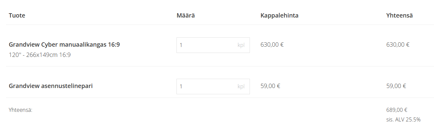Click the Grandview asennustelinepari product name
This screenshot has height=133, width=434.
click(51, 86)
